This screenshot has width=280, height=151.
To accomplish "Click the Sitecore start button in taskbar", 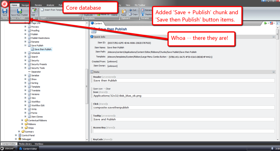I will 8,148.
